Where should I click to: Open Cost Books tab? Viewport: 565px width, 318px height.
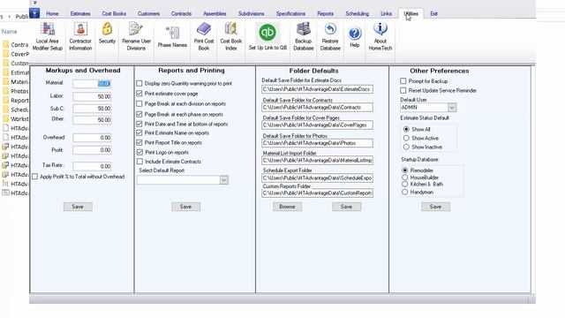114,14
